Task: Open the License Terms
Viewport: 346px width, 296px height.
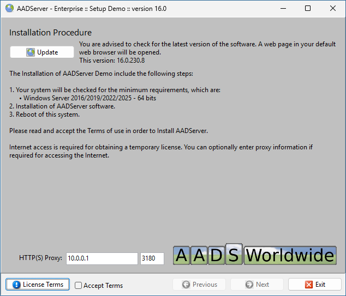Action: (x=38, y=285)
